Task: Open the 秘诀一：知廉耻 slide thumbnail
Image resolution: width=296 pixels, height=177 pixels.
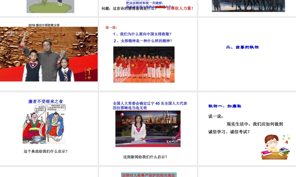Action: 247,129
